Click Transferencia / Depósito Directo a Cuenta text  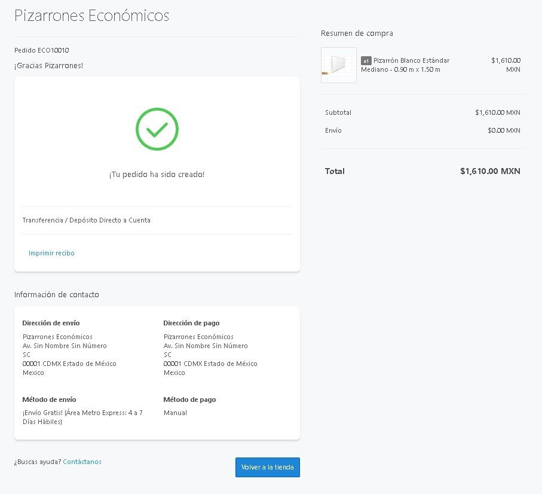(86, 220)
